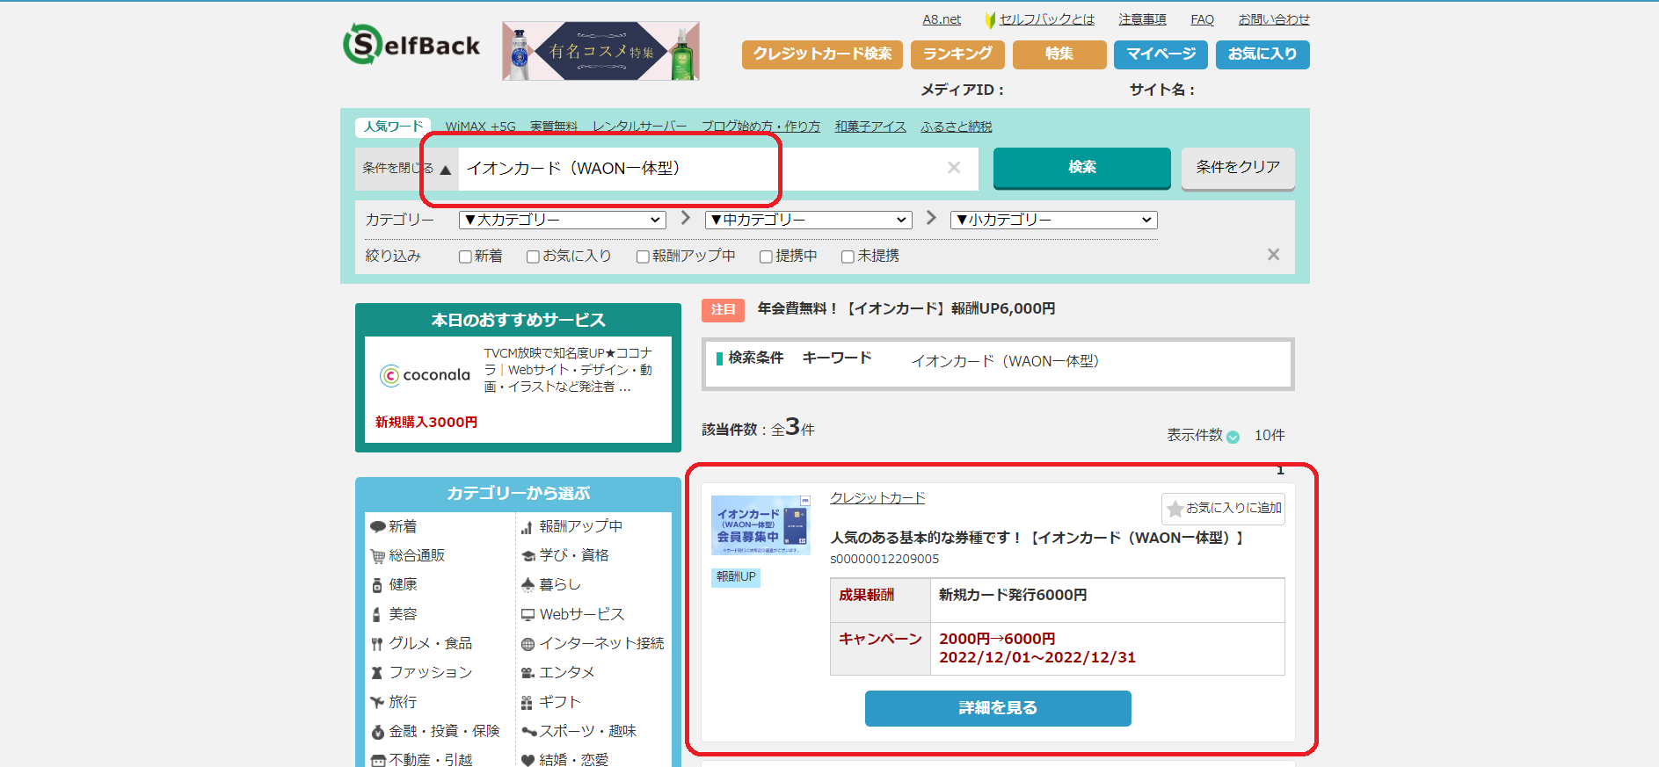
Task: Click the 条件をクリア button
Action: (1238, 168)
